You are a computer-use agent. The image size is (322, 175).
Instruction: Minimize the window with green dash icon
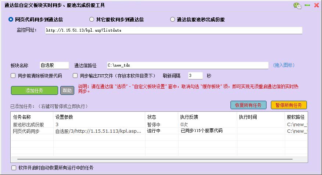point(307,5)
